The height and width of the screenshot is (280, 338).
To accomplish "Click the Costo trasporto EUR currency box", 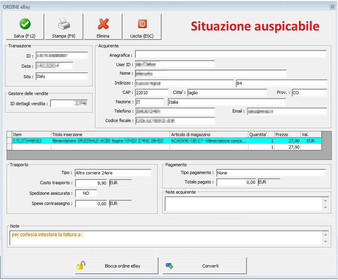I will tap(120, 183).
